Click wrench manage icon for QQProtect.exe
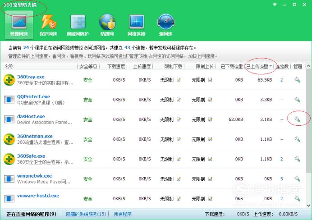This screenshot has width=312, height=220. (x=297, y=100)
